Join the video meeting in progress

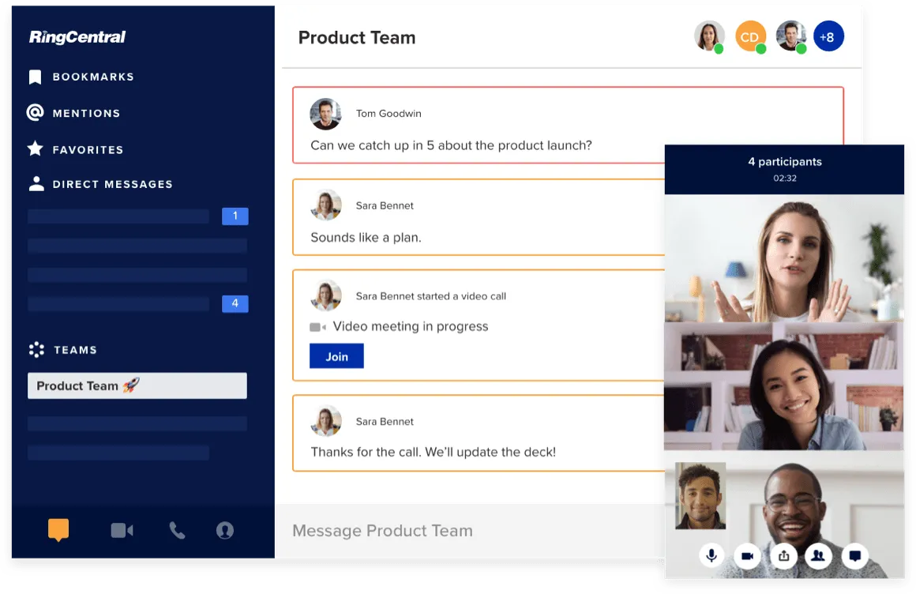point(336,356)
